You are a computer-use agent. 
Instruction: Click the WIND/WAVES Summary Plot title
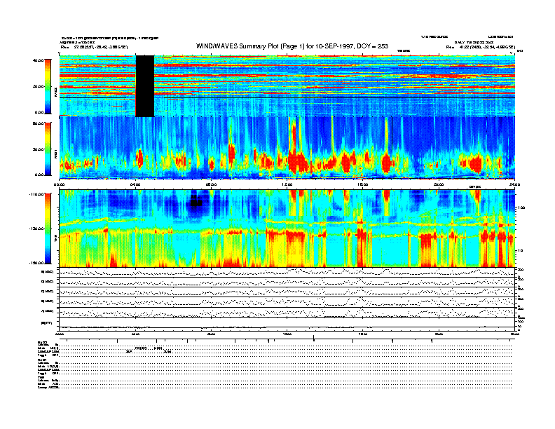pos(292,46)
